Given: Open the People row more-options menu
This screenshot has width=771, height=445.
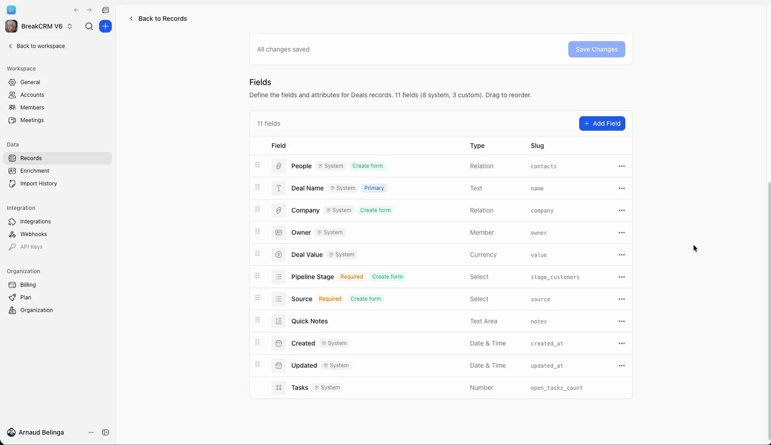Looking at the screenshot, I should point(622,166).
